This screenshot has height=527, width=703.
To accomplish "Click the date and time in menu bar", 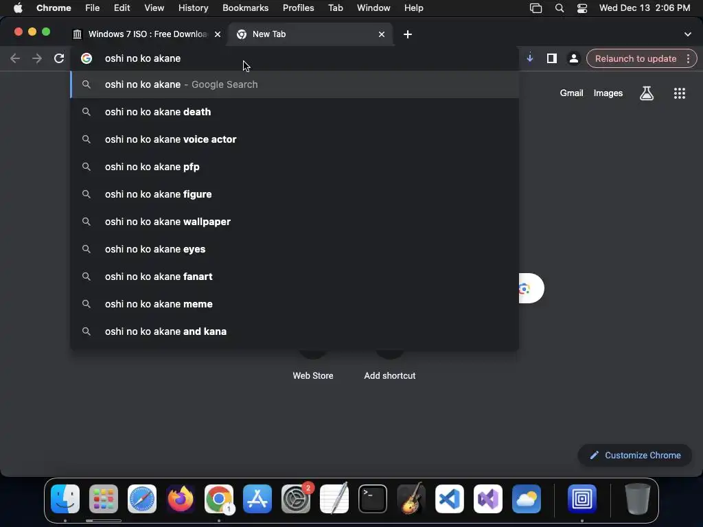I will click(x=645, y=8).
